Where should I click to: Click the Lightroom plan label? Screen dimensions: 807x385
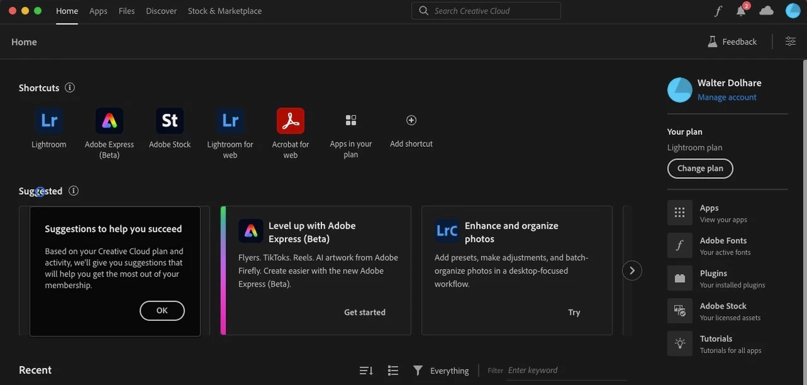[x=695, y=147]
